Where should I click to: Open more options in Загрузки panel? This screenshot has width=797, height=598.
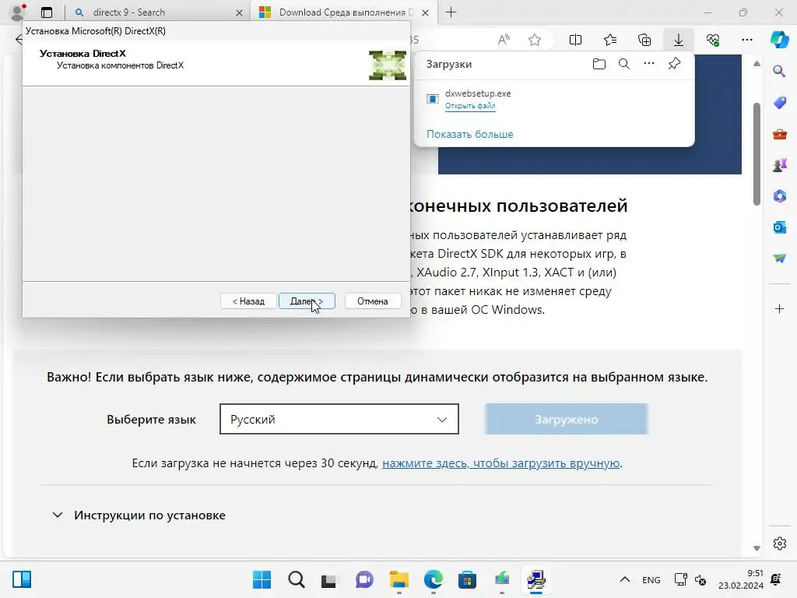coord(649,64)
